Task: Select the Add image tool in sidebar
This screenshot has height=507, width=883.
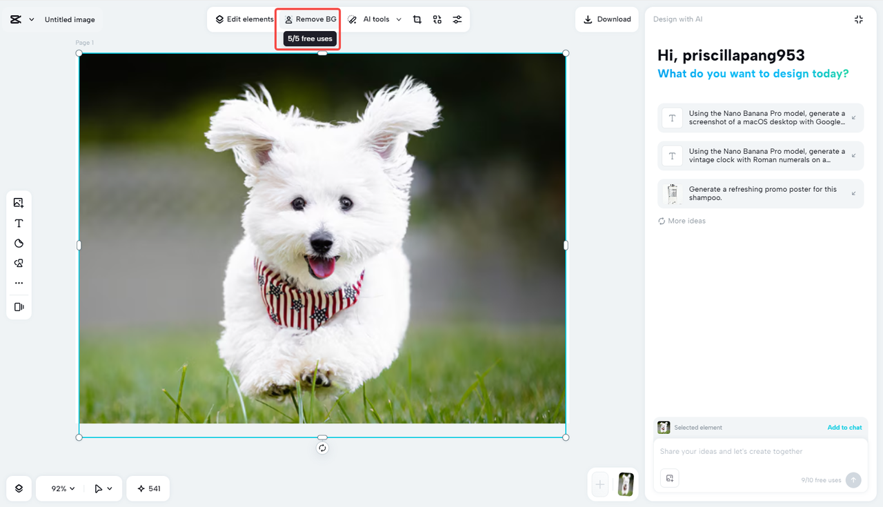Action: coord(19,202)
